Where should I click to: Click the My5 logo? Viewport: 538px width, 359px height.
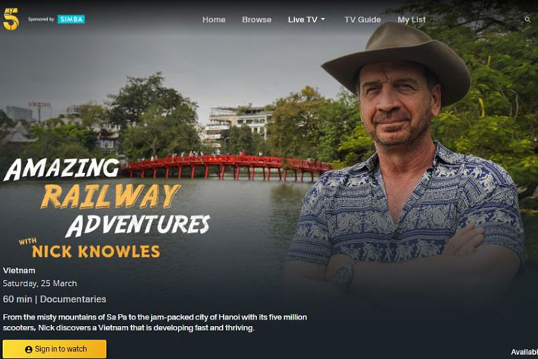pos(11,19)
